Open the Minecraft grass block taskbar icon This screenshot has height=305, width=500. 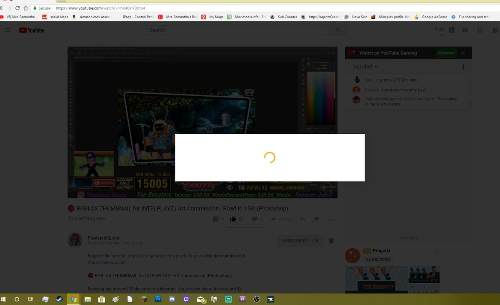pos(144,299)
